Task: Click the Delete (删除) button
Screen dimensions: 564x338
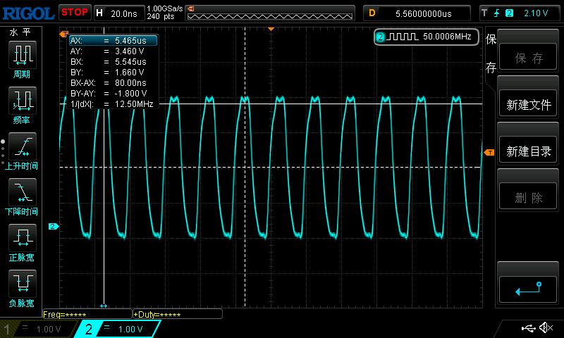Action: pos(529,198)
